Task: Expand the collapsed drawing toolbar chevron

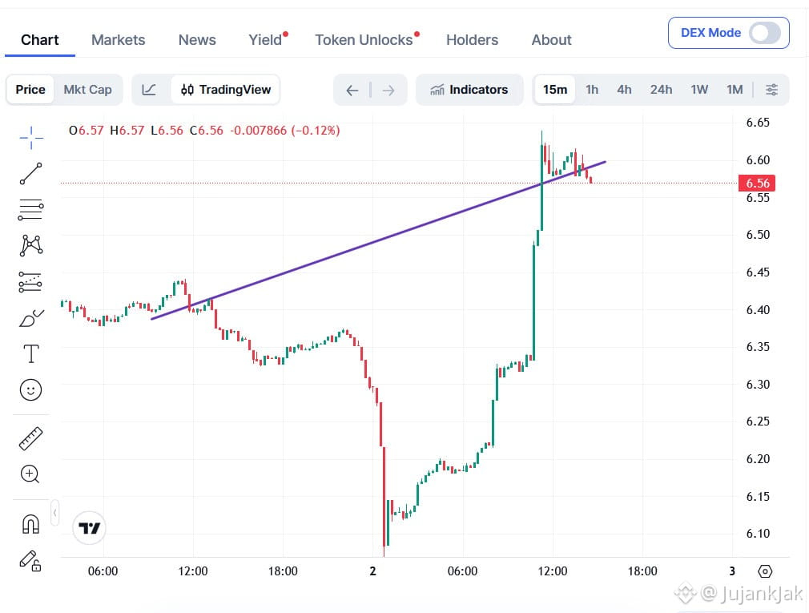Action: 54,513
